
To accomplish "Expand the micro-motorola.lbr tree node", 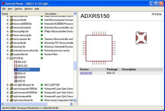I will [x=7, y=28].
